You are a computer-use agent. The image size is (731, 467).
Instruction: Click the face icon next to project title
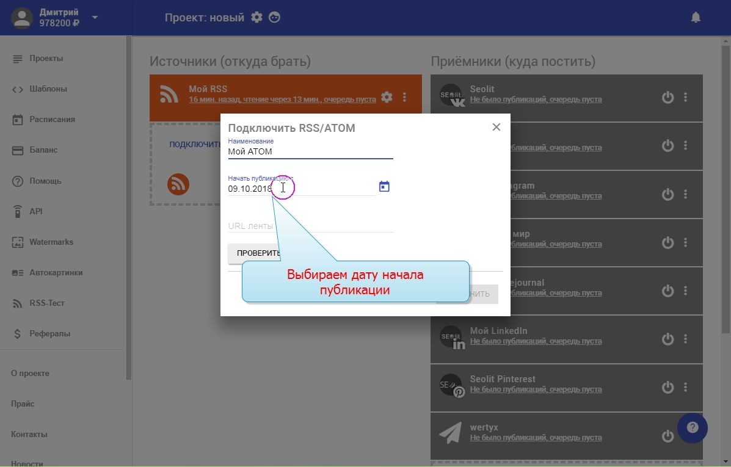click(x=275, y=17)
